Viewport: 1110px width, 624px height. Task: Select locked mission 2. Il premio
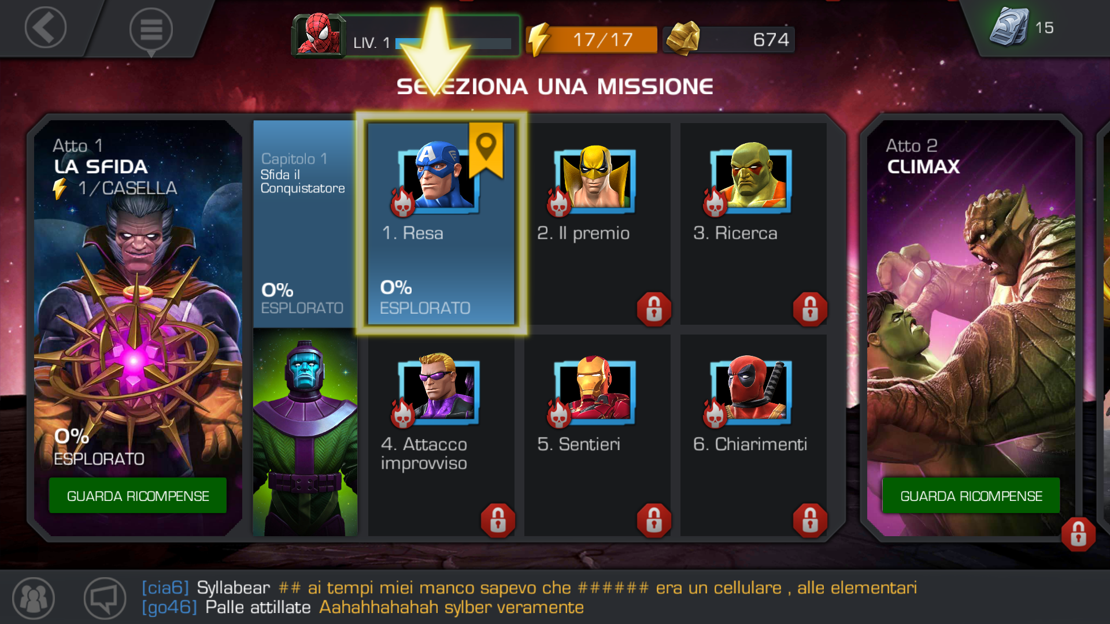click(597, 223)
